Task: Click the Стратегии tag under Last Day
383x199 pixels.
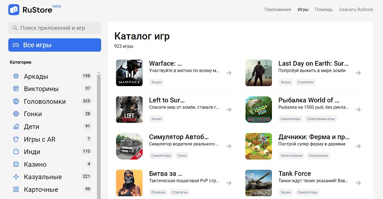Action: coord(305,82)
